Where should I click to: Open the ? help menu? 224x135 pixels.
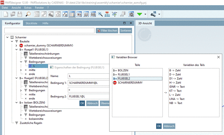click(x=48, y=8)
